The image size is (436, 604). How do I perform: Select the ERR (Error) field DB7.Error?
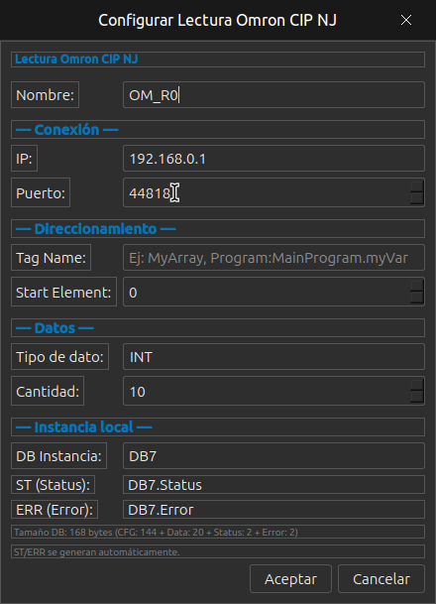pyautogui.click(x=273, y=510)
